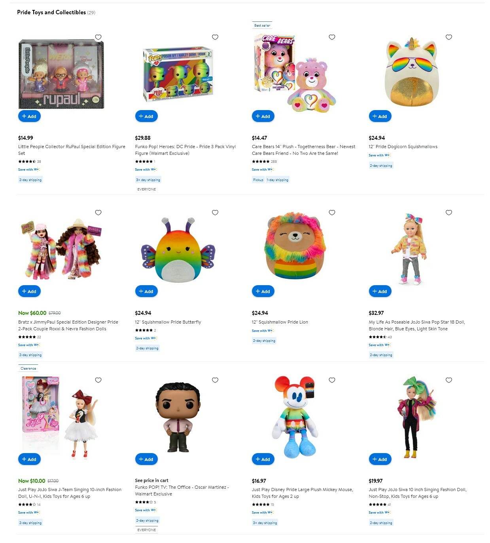View the Oscar Martinez Funko image
This screenshot has width=490, height=543.
tap(178, 417)
